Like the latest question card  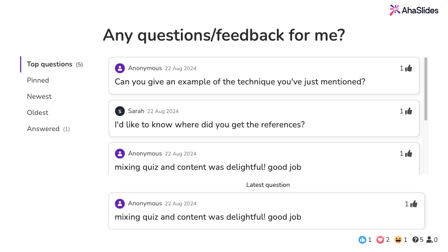414,204
